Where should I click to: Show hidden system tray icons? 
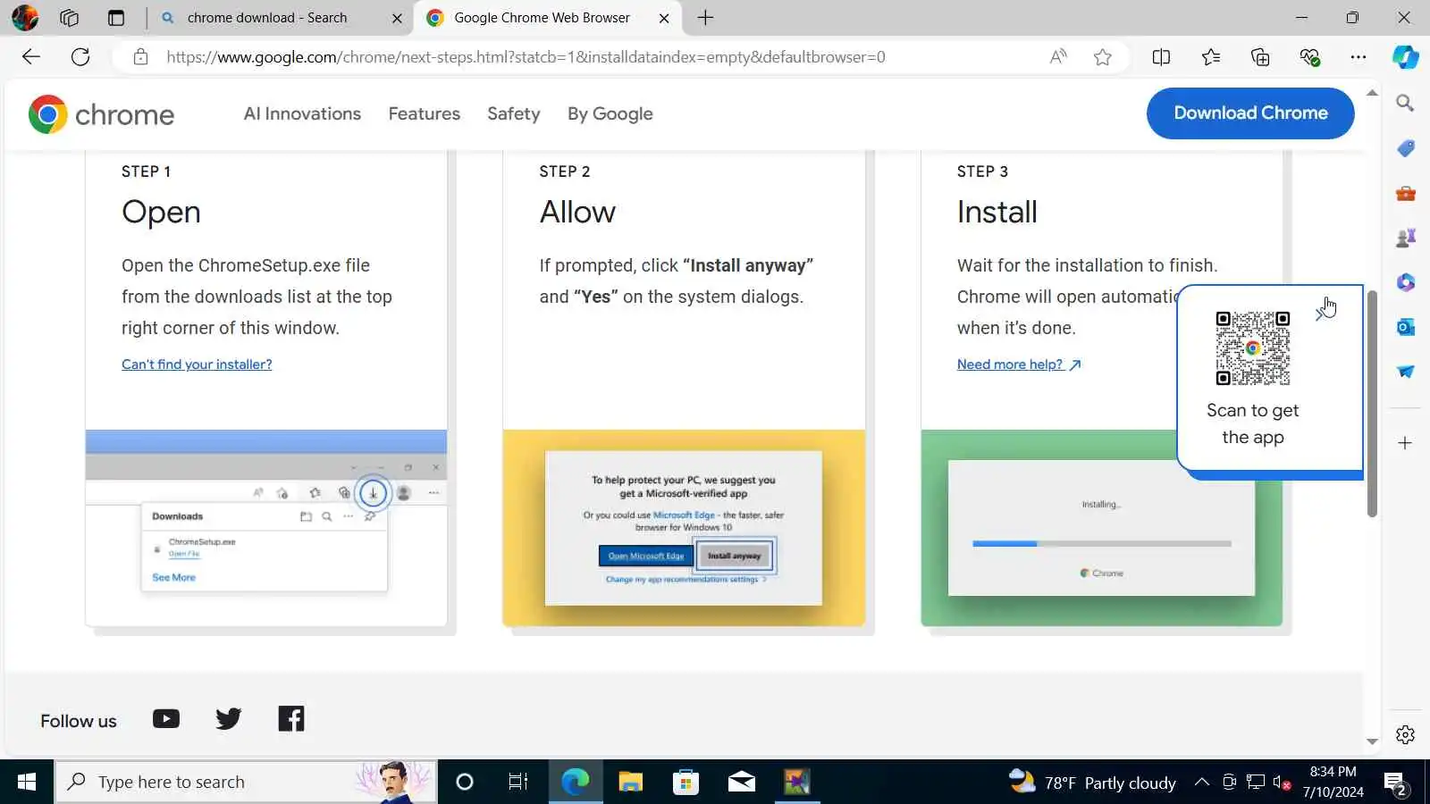pos(1202,783)
